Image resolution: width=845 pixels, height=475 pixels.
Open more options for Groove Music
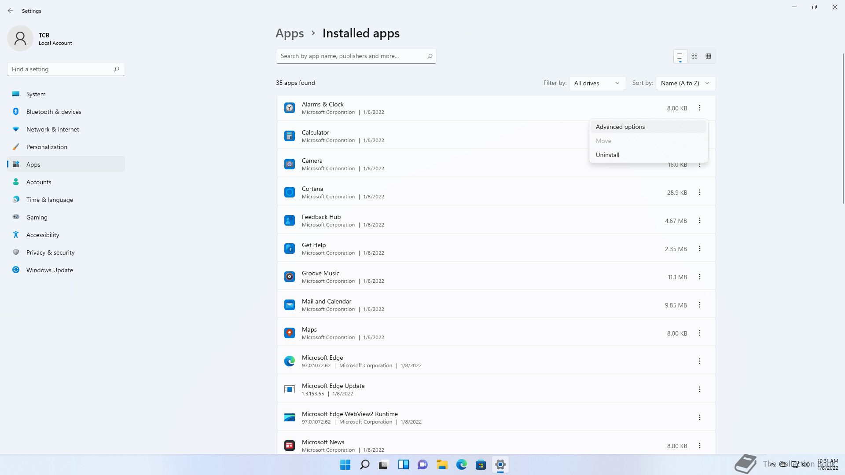(x=700, y=277)
